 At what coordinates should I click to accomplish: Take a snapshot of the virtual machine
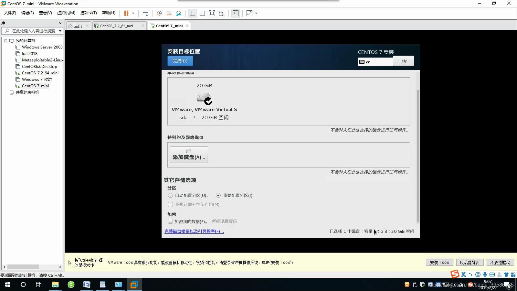(x=159, y=13)
